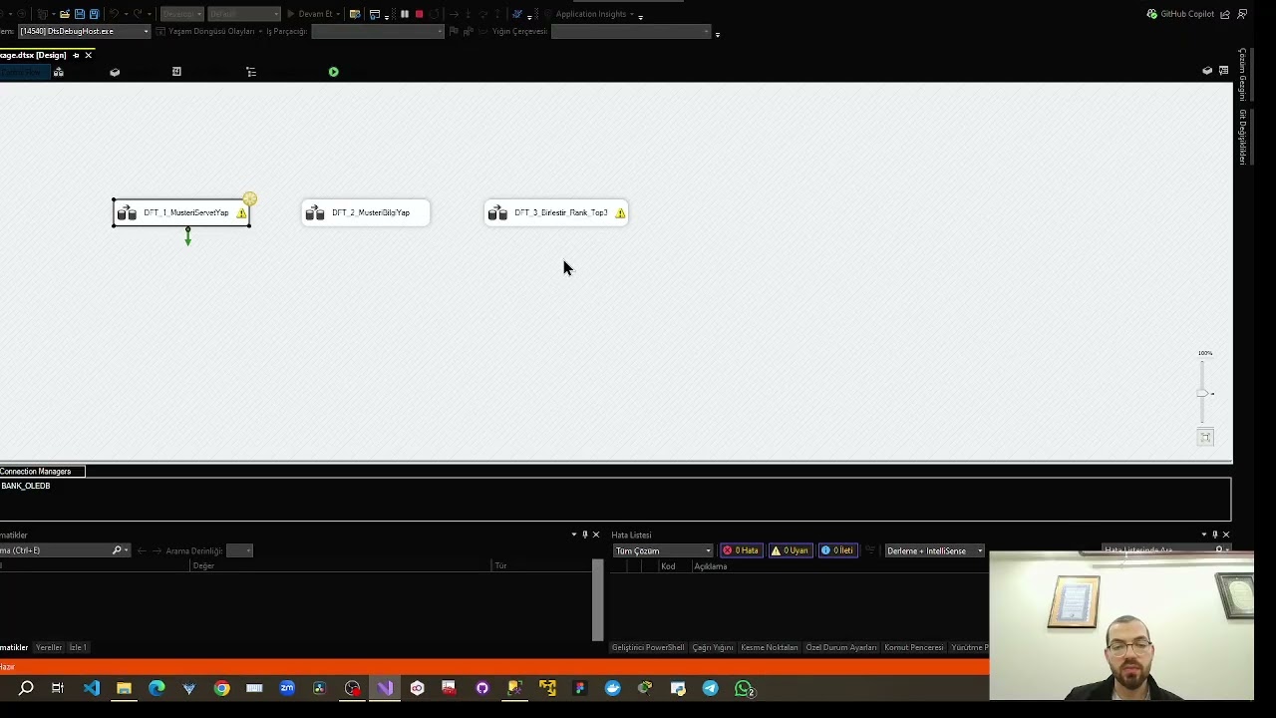This screenshot has width=1276, height=718.
Task: Open the Yaşam Döngüsü Olayları dropdown
Action: 211,31
